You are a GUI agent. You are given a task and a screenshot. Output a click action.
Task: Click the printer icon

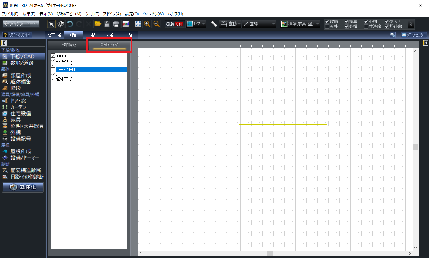pos(116,24)
